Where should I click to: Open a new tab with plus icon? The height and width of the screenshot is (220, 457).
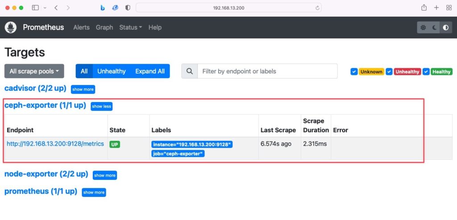(436, 8)
